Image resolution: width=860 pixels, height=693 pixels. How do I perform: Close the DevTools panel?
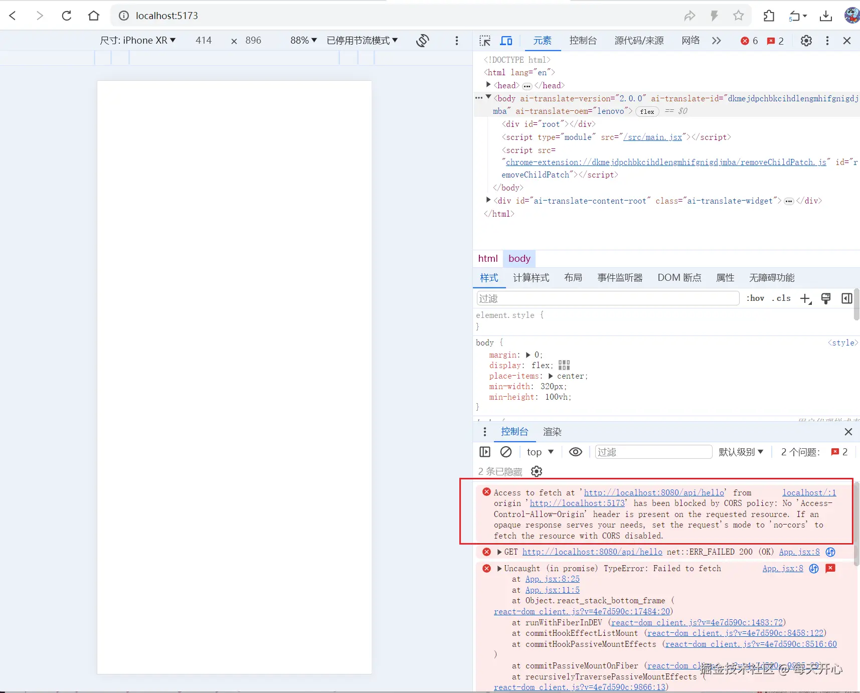pyautogui.click(x=847, y=41)
